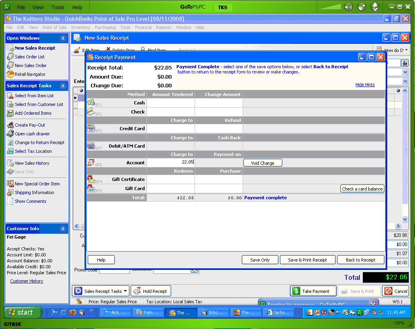The width and height of the screenshot is (415, 329).
Task: Click the Gift Certificate icon
Action: click(91, 179)
